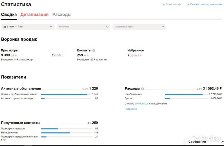This screenshot has height=146, width=224.
Task: Click the funnel conversion icon showing 2,76%
Action: click(53, 55)
